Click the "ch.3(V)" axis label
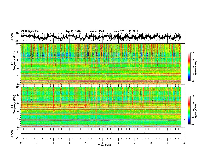The width and height of the screenshot is (207, 160). pos(13,134)
